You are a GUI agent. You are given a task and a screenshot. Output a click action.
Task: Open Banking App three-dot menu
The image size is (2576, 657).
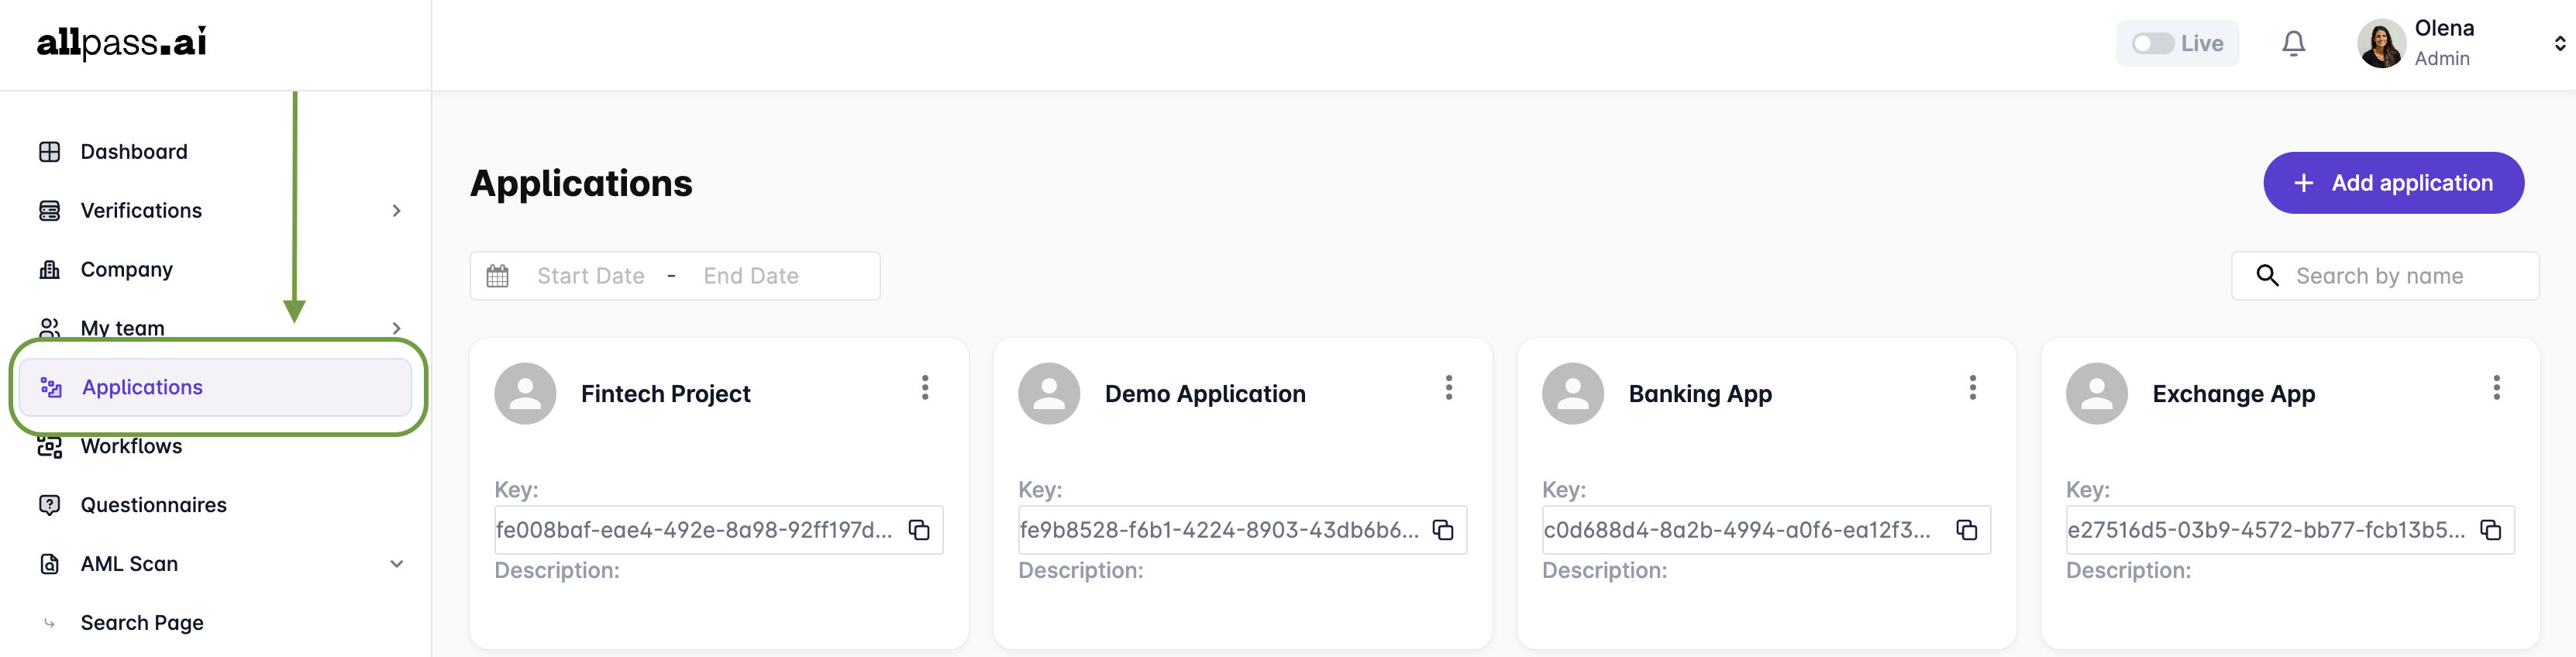coord(1972,388)
